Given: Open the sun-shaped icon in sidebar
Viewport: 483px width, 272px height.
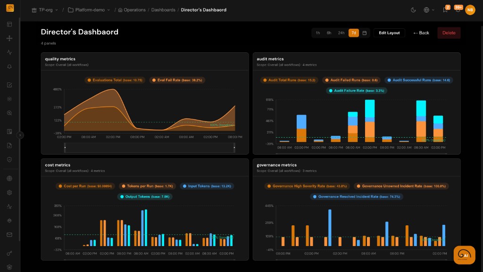Looking at the screenshot, I should tap(9, 99).
